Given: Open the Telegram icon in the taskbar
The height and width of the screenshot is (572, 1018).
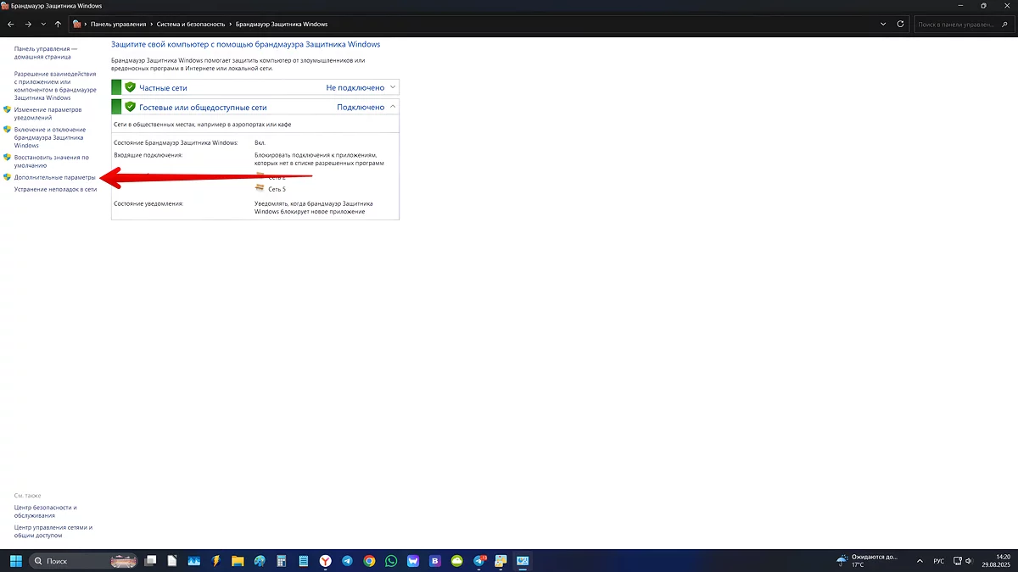Looking at the screenshot, I should 347,561.
